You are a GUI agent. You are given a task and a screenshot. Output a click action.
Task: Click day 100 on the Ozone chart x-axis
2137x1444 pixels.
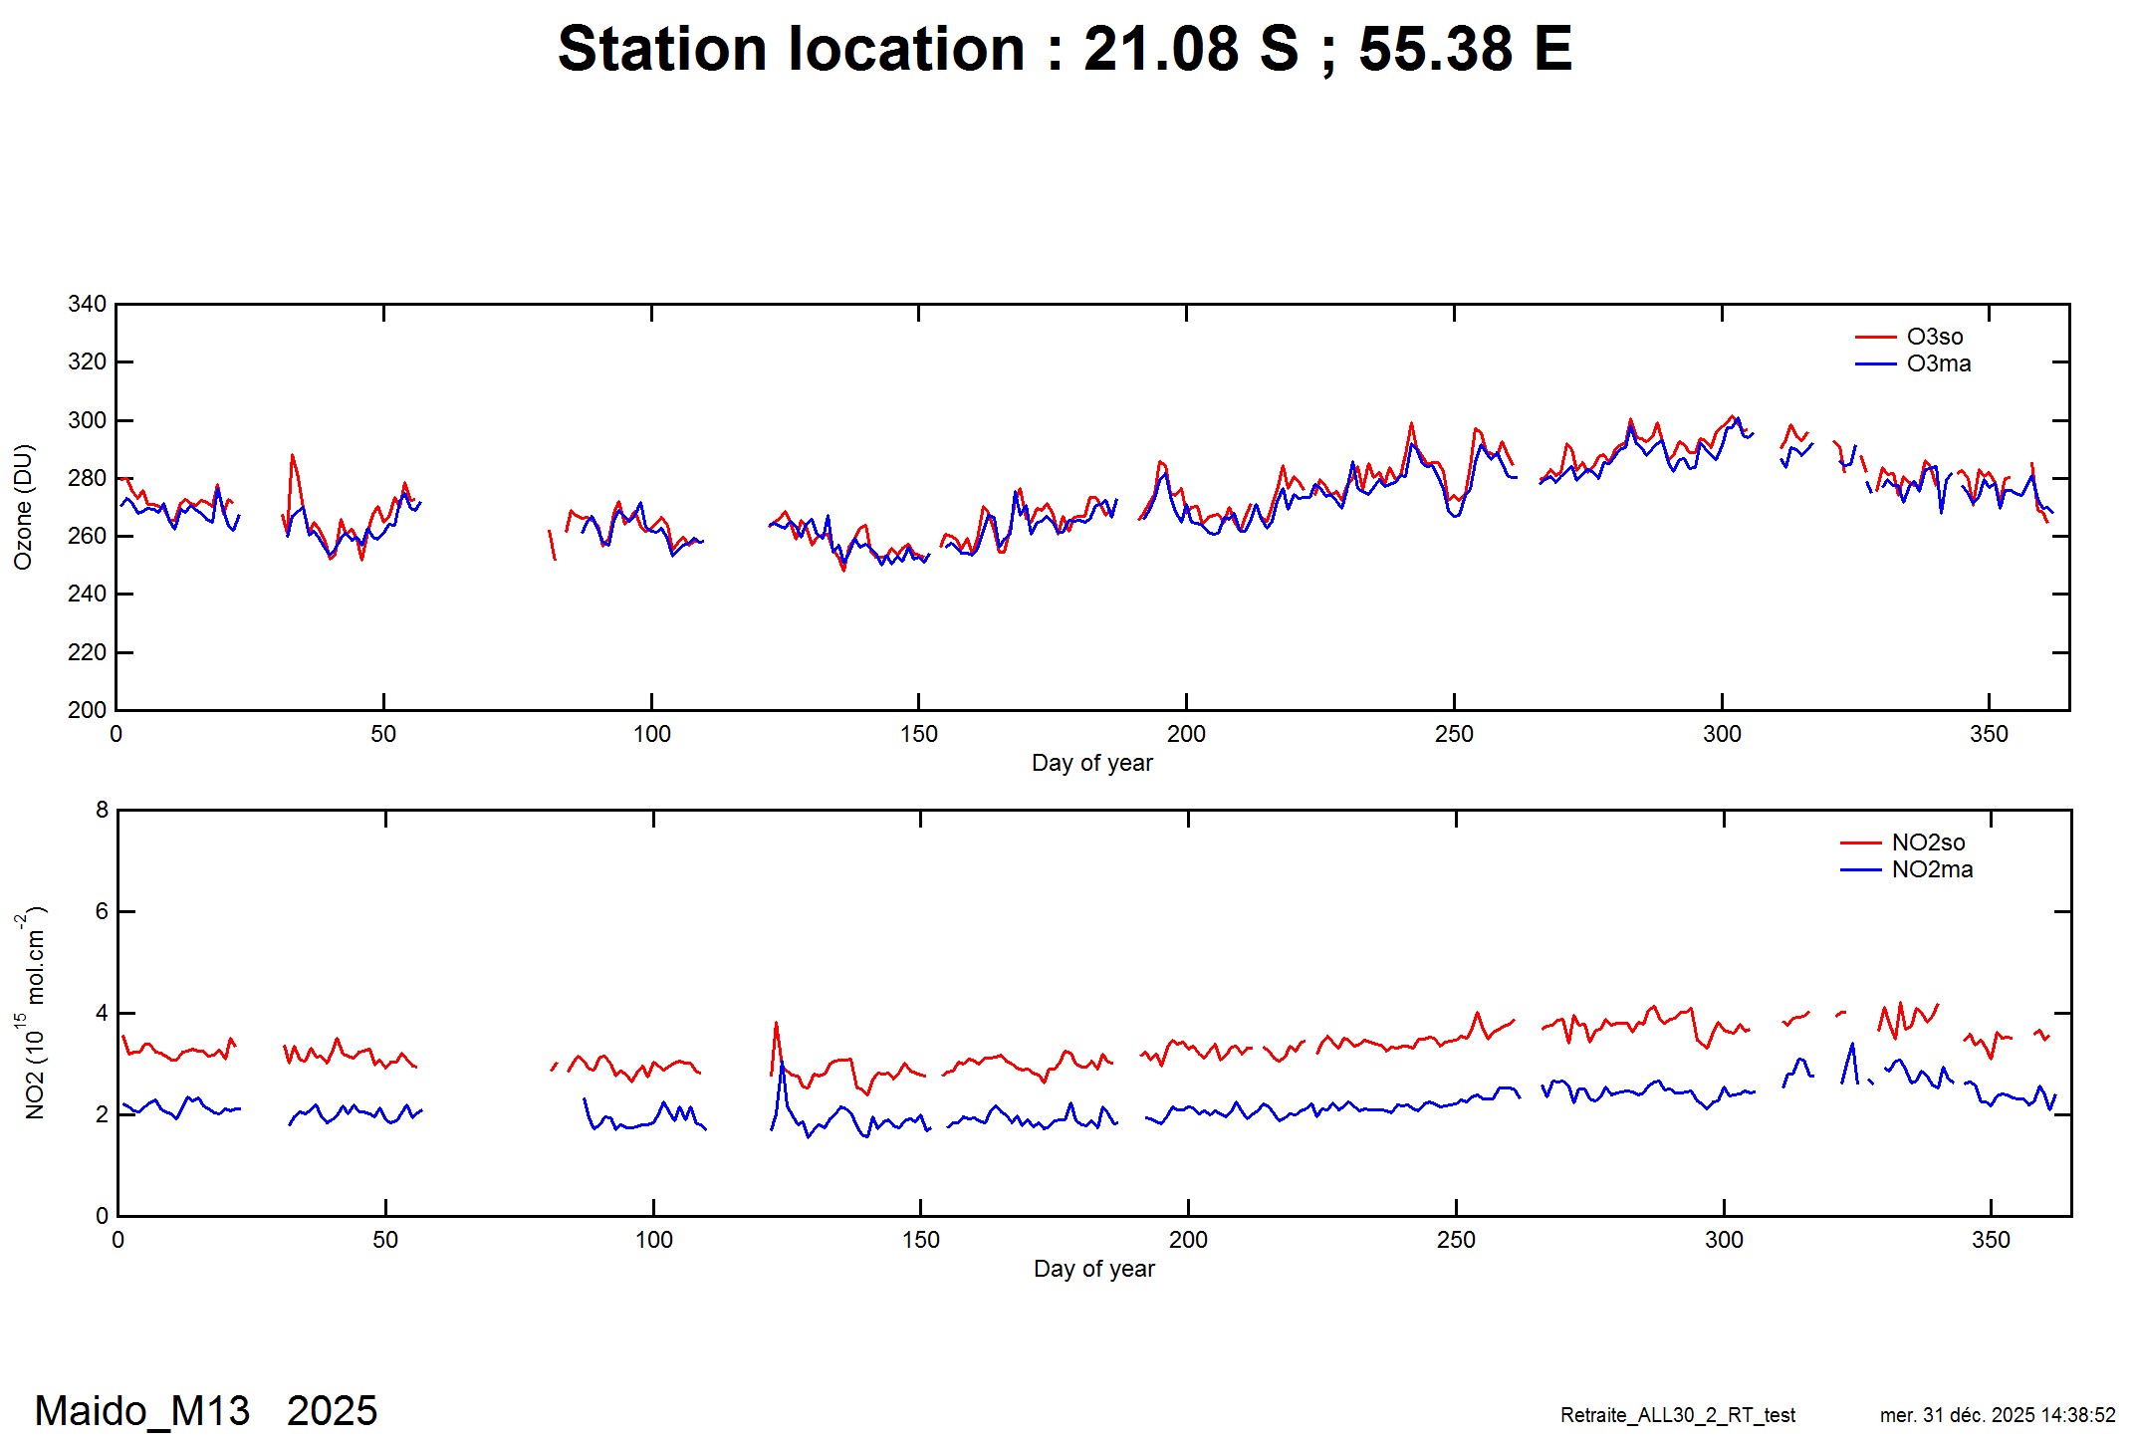coord(651,735)
